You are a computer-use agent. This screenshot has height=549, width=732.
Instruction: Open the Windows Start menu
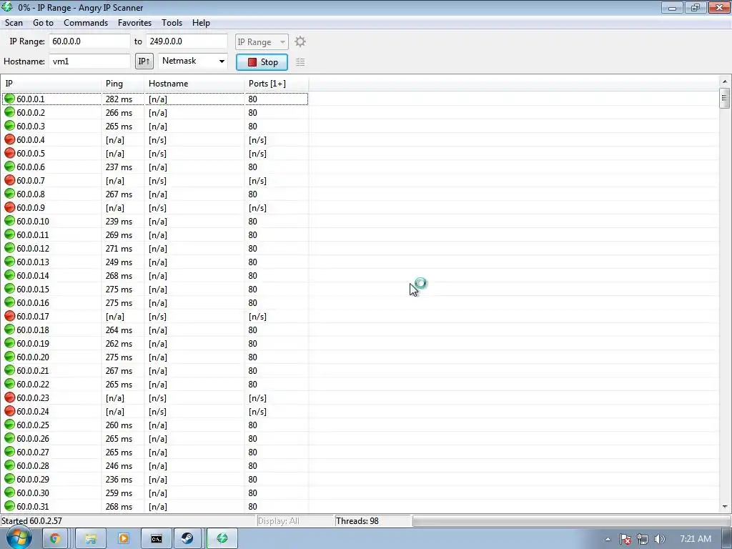tap(18, 538)
